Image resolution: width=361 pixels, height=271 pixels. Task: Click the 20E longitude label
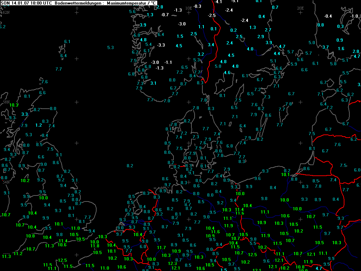pos(300,8)
